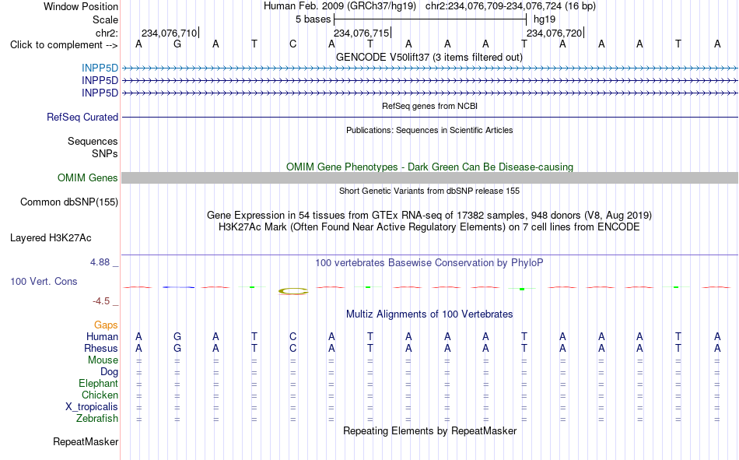Open the H3K27Ac Mark ENCODE track title
This screenshot has height=460, width=739.
[429, 227]
